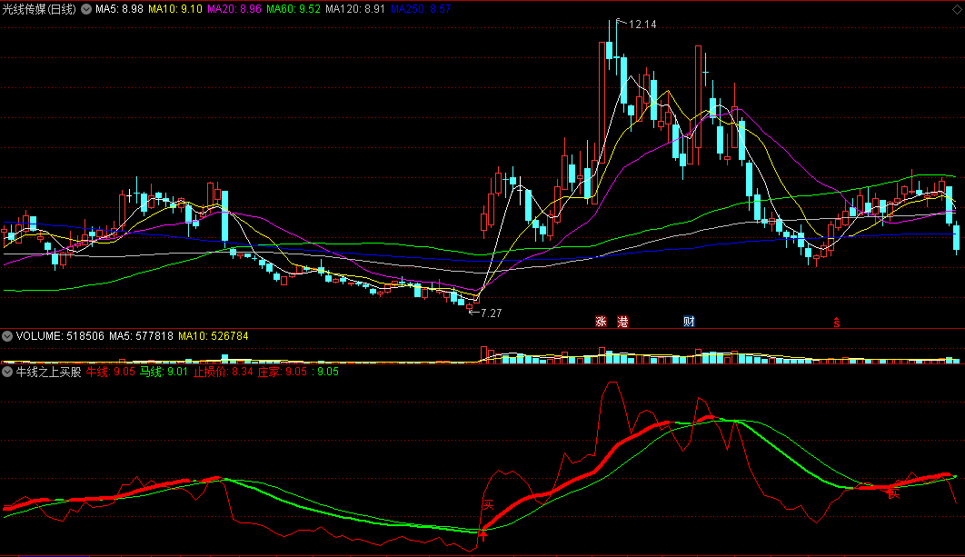Click the 卖 sell signal label
This screenshot has height=557, width=965.
[893, 493]
